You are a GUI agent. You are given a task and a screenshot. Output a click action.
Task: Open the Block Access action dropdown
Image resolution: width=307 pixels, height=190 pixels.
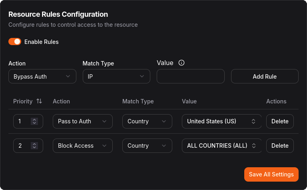pyautogui.click(x=82, y=146)
